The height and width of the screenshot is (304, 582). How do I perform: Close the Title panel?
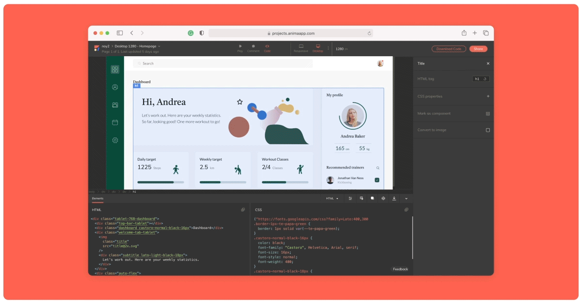click(x=488, y=63)
